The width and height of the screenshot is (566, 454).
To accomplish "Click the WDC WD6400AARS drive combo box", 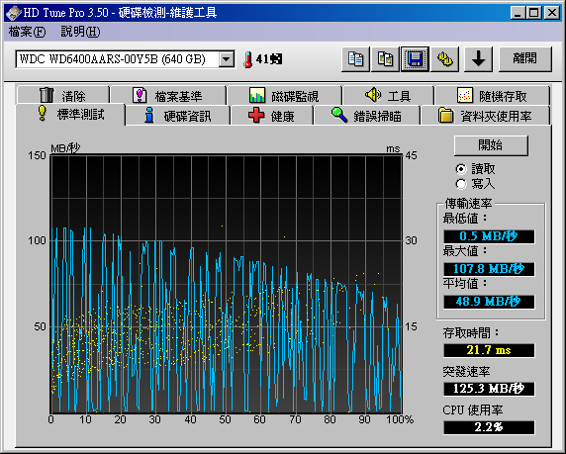I will point(126,59).
